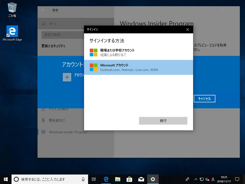Open the Windows Start menu
This screenshot has height=184, width=245.
(5, 179)
